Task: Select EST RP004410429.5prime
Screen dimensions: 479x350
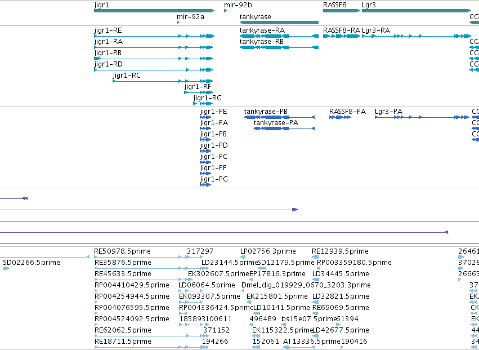Action: pyautogui.click(x=132, y=285)
